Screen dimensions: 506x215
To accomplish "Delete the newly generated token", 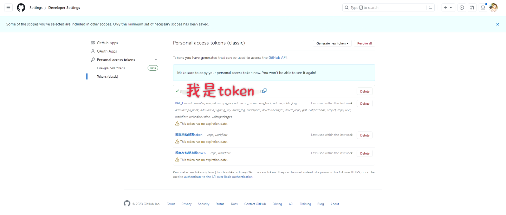I will pyautogui.click(x=365, y=91).
